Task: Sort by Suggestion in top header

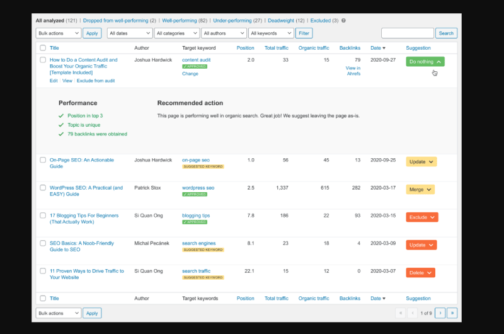Action: click(x=418, y=48)
